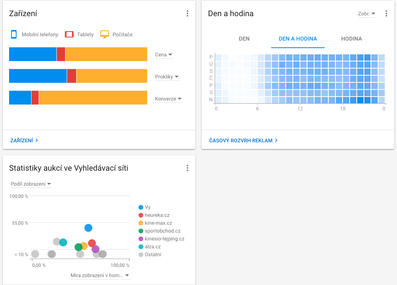
Task: Expand the Prokliky metric dropdown
Action: coord(167,77)
